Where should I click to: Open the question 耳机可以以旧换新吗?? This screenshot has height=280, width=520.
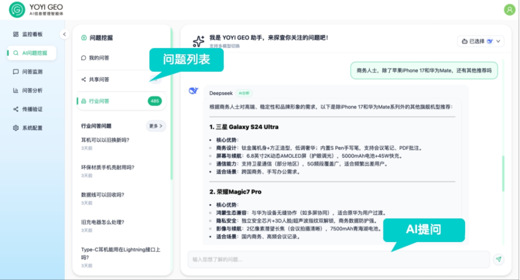105,140
